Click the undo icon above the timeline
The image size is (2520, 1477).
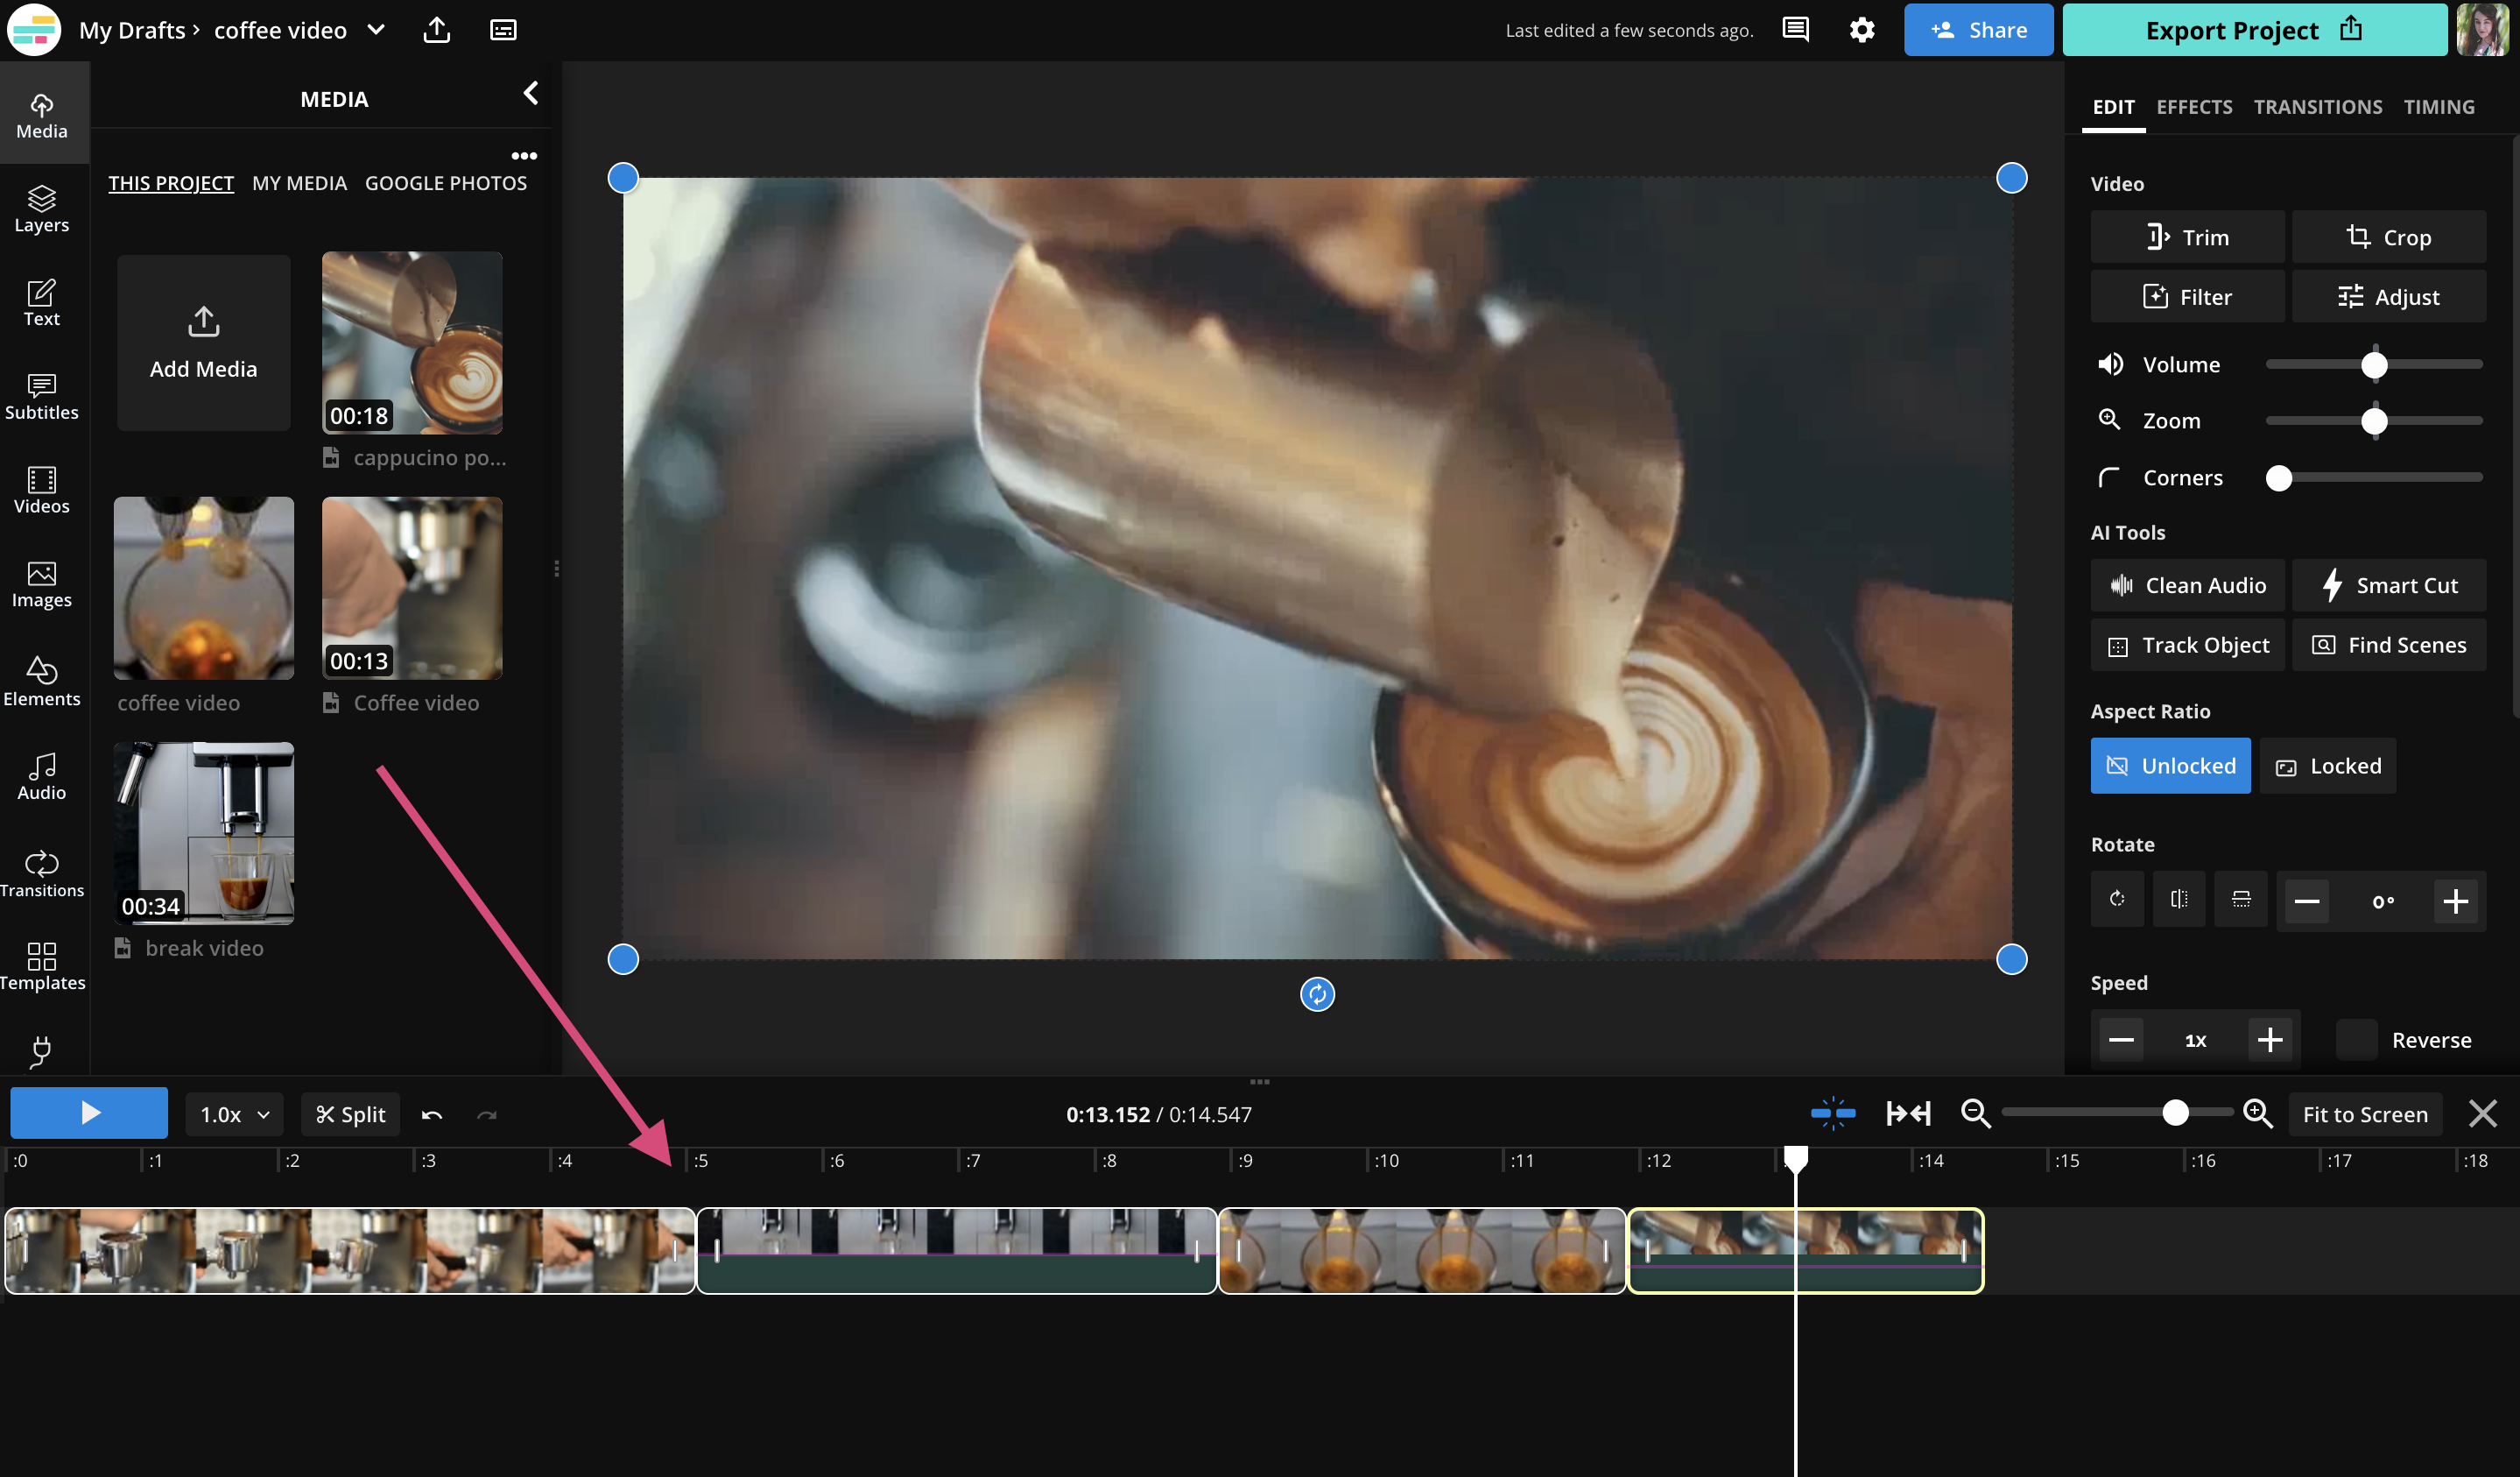[431, 1113]
